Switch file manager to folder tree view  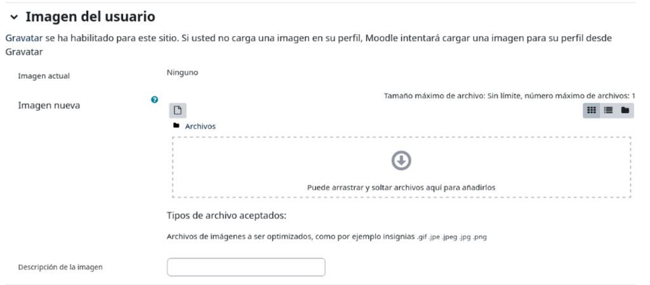(625, 110)
